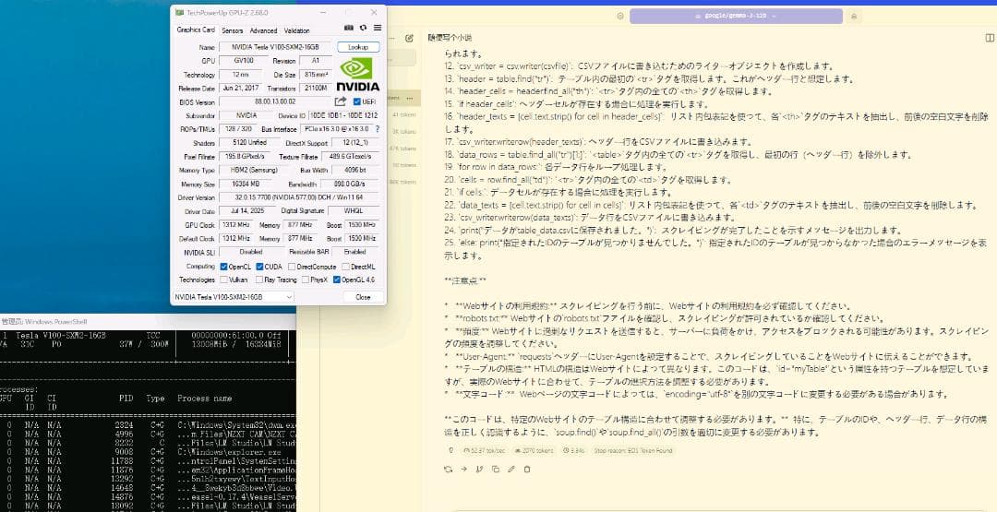Toggle the DirectML checkbox

(344, 267)
